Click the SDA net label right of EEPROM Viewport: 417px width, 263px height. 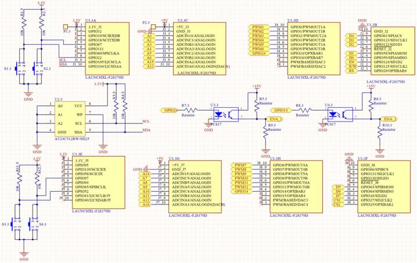[146, 130]
